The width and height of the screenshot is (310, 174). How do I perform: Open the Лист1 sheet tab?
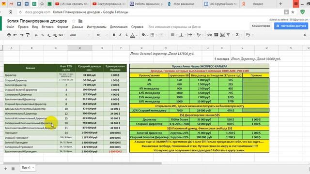tap(28, 168)
